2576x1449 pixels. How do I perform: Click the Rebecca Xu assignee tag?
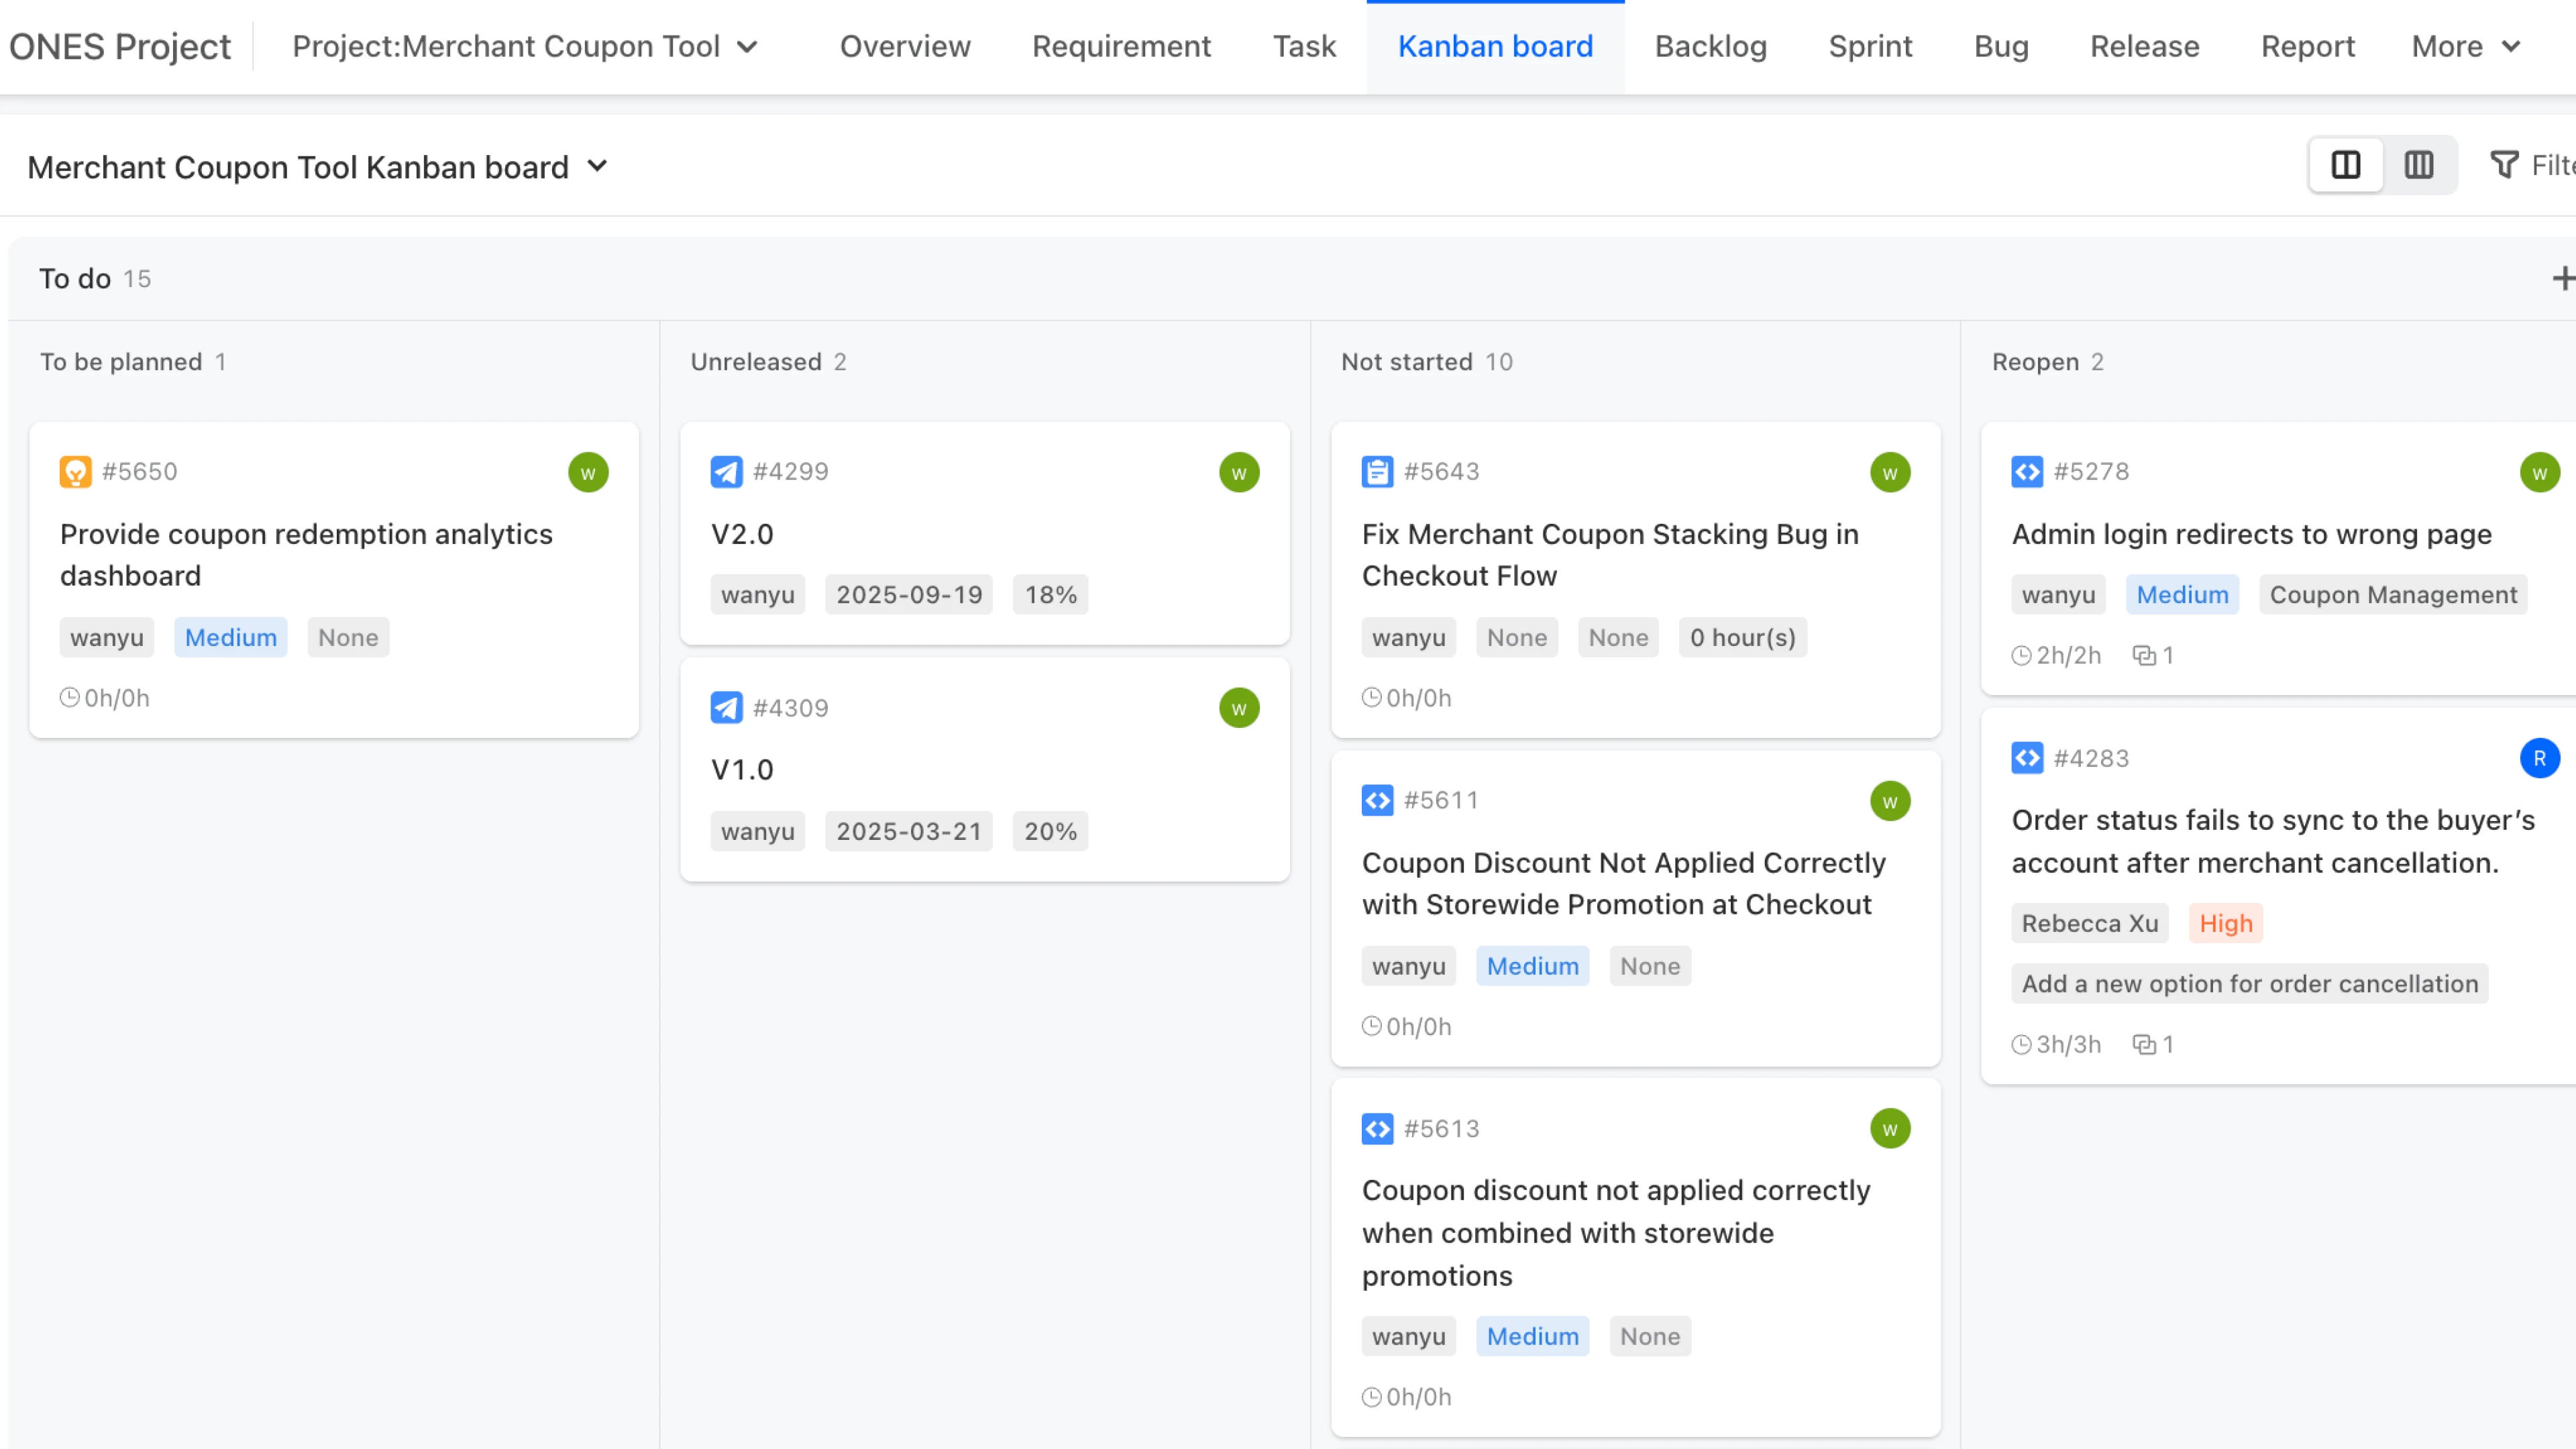[2089, 923]
